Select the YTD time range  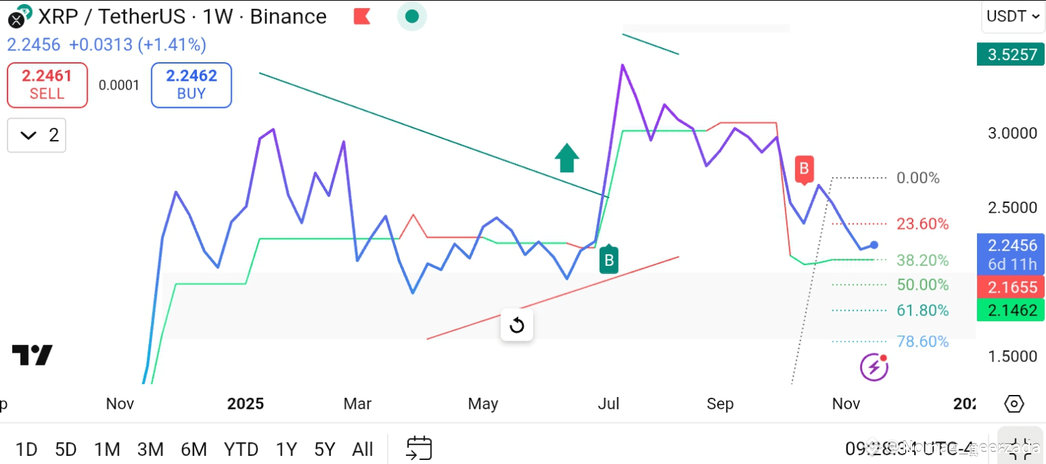[x=241, y=449]
